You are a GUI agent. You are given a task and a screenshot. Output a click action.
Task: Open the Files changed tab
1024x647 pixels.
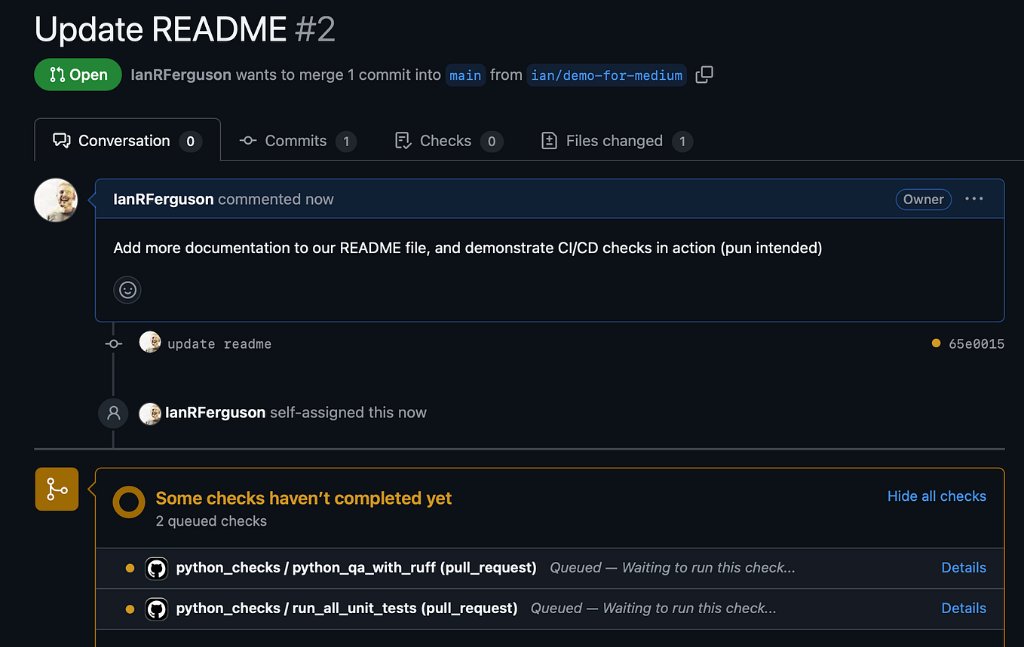tap(615, 140)
